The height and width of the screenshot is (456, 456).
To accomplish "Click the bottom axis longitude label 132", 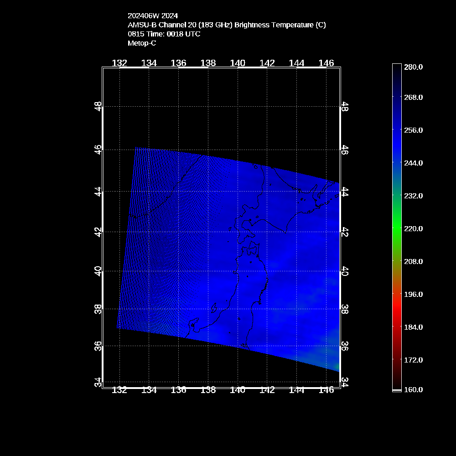I will point(119,390).
